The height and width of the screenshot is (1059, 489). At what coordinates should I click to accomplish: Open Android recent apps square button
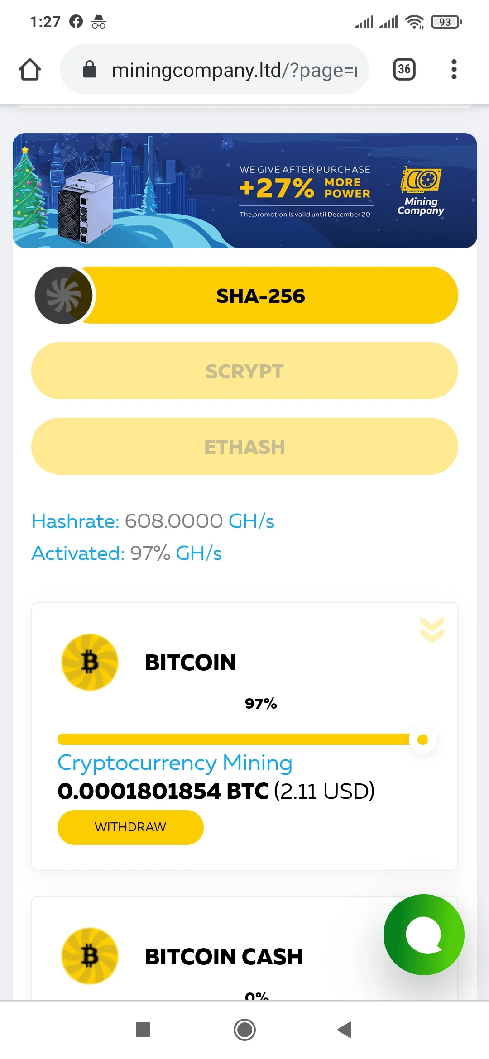click(143, 1030)
